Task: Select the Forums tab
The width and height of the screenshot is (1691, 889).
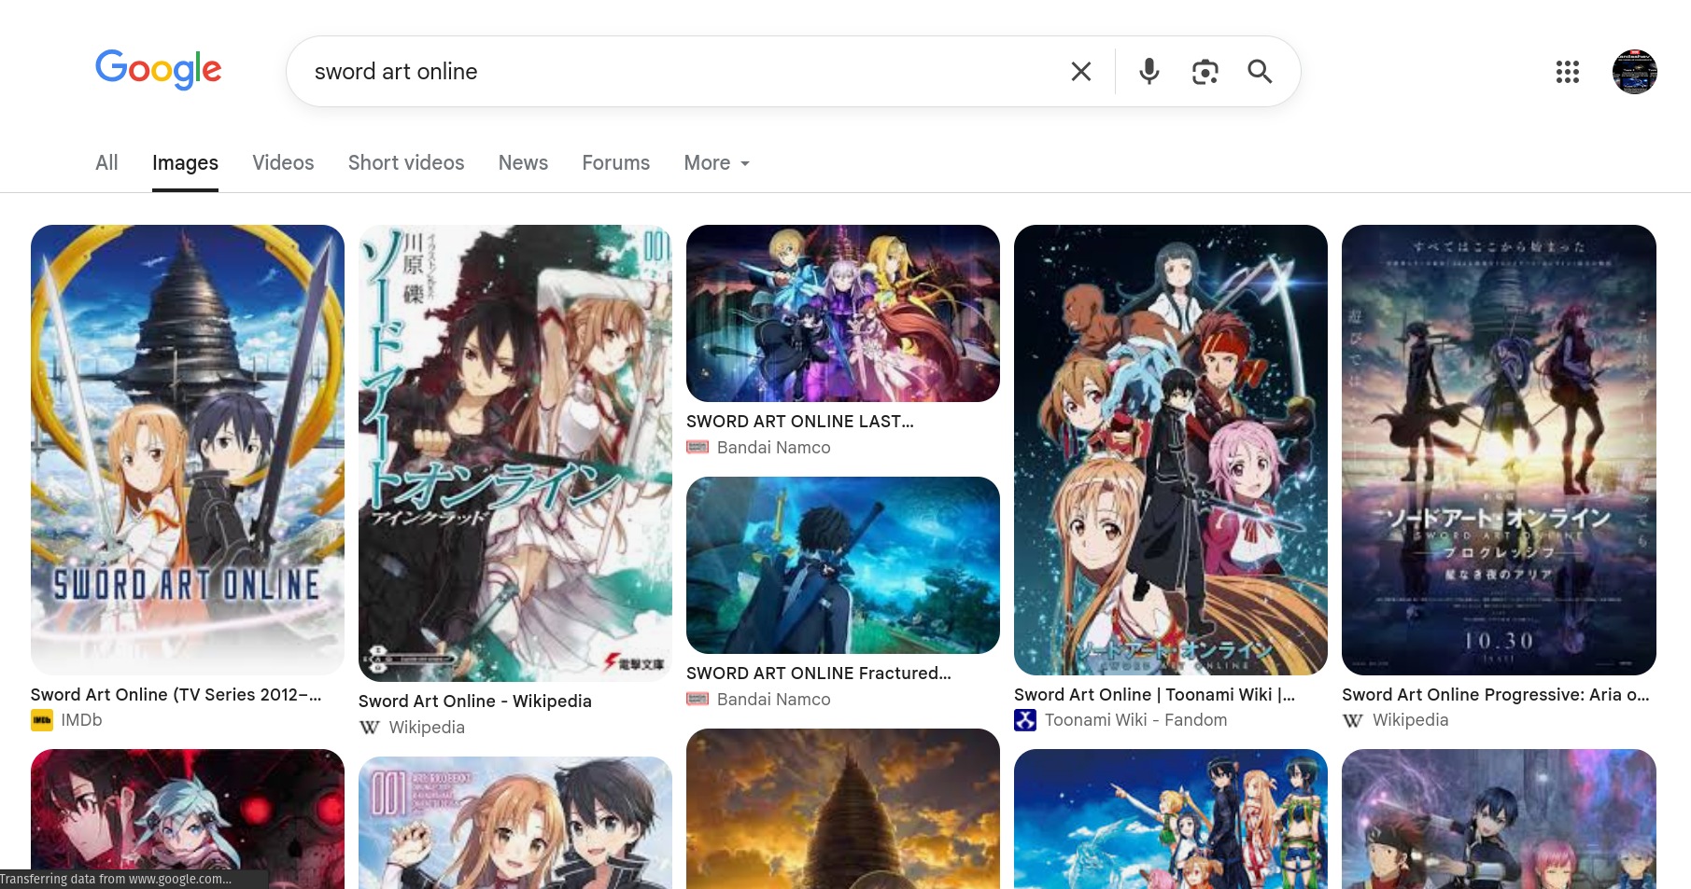Action: coord(615,163)
